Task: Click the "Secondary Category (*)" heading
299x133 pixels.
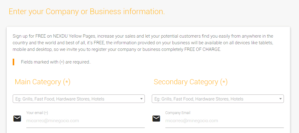Action: [x=191, y=82]
